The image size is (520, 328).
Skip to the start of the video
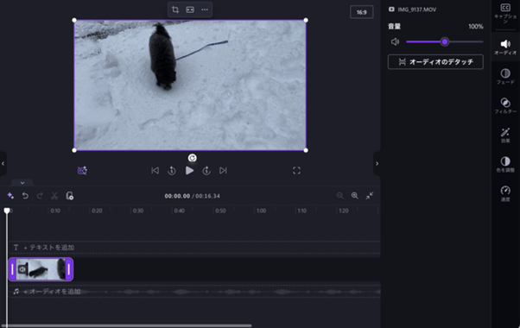tap(155, 170)
